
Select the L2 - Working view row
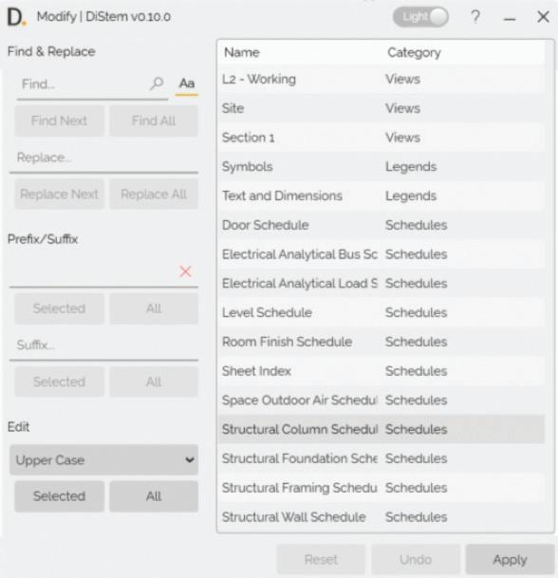pos(381,80)
